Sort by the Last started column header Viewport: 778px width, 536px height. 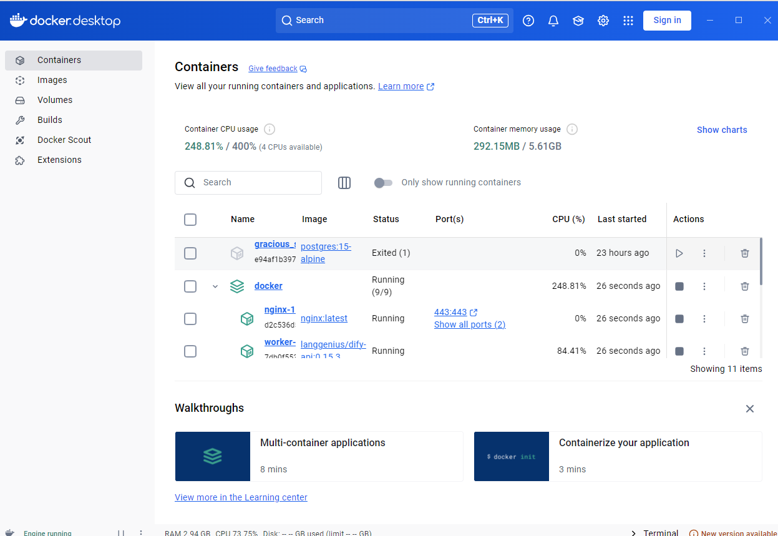(x=622, y=219)
